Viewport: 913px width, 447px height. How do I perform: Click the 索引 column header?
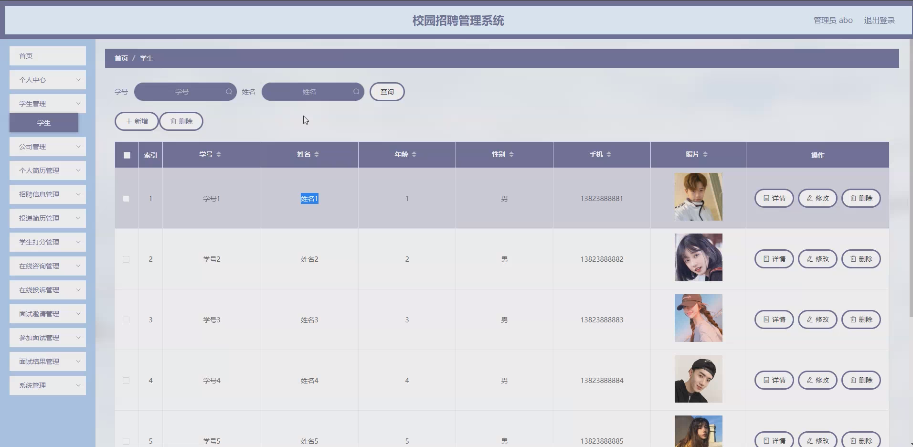click(x=150, y=155)
